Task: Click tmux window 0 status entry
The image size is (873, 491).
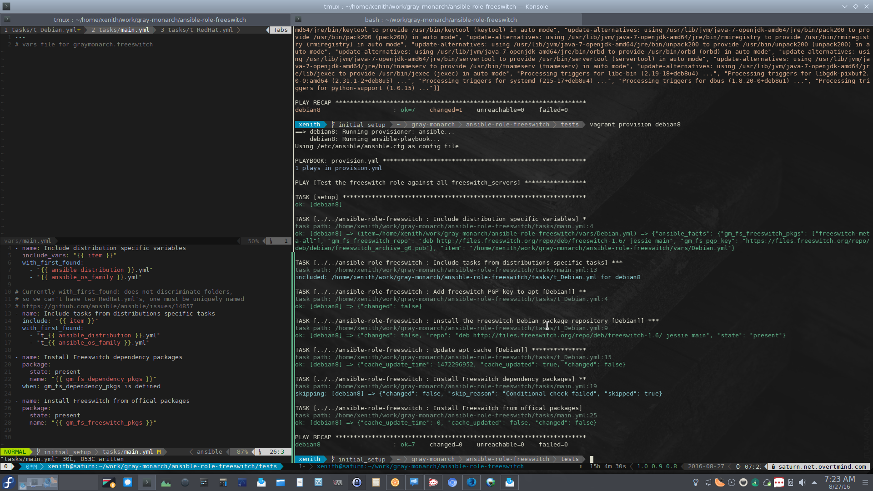Action: pos(6,466)
